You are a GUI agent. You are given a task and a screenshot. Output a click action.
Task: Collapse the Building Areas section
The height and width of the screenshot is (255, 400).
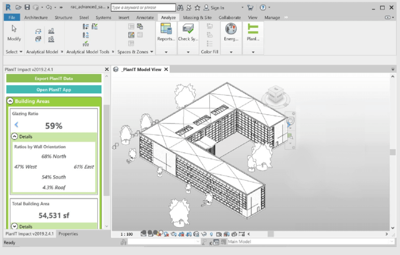click(x=10, y=101)
